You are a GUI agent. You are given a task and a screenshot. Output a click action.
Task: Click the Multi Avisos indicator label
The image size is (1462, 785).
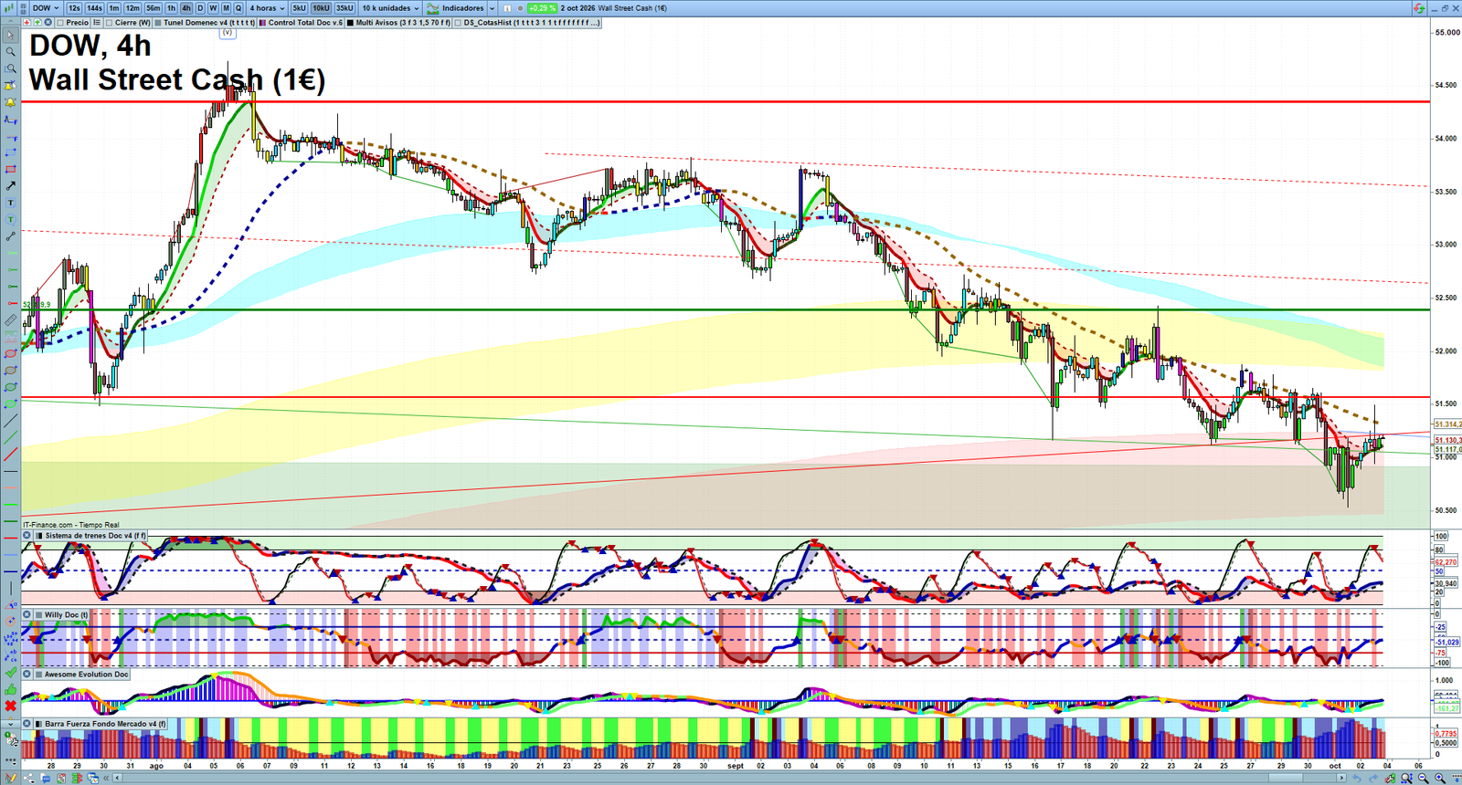403,23
